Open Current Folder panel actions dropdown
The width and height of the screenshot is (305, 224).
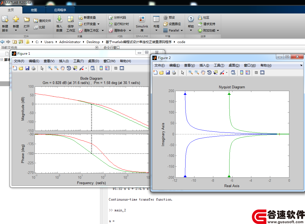click(x=97, y=48)
